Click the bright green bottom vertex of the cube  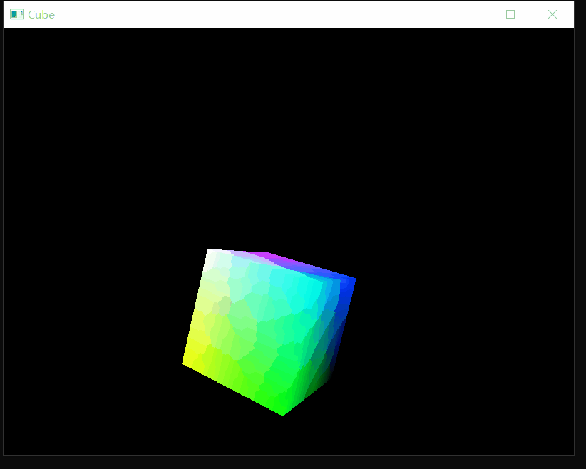[x=283, y=410]
